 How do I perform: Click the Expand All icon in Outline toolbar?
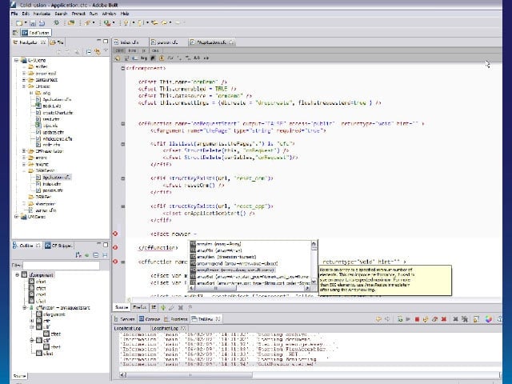click(96, 255)
